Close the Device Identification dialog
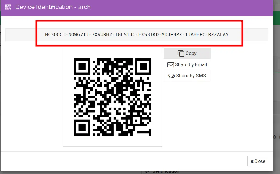 258,161
